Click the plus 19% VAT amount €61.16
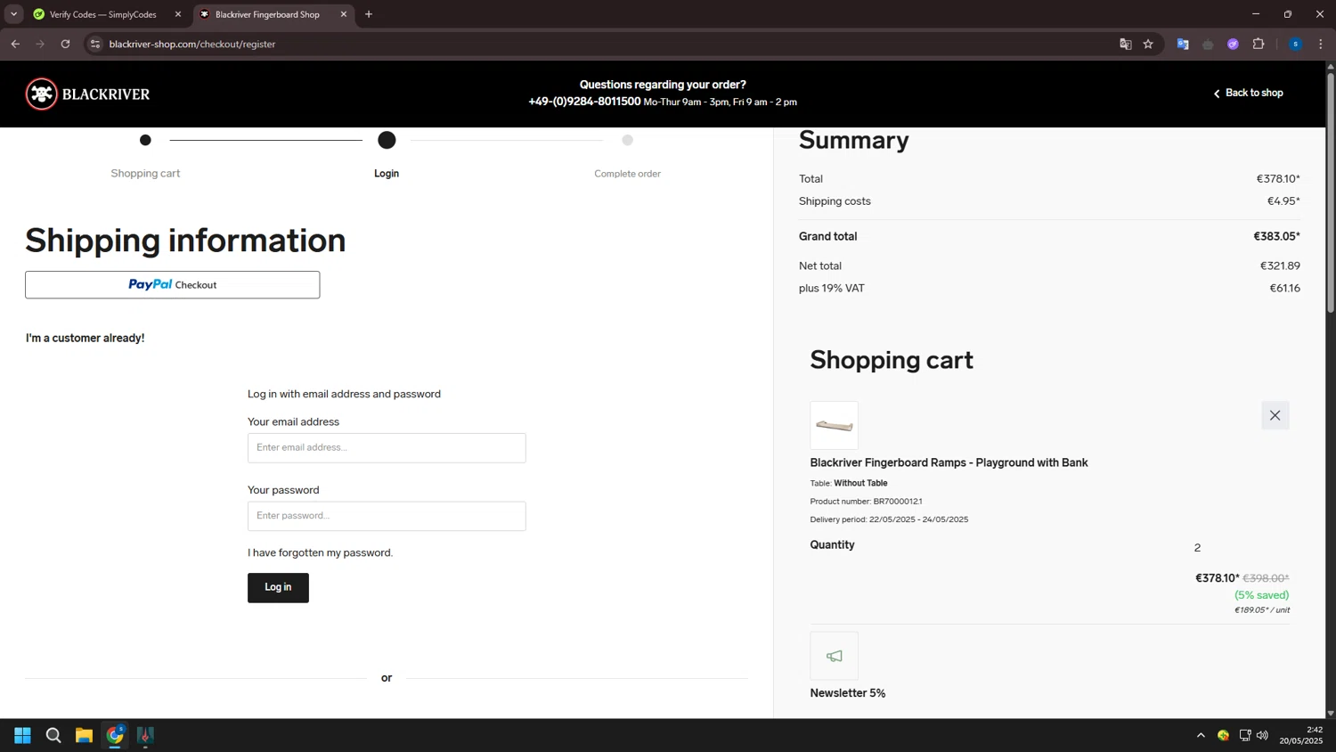Image resolution: width=1336 pixels, height=752 pixels. click(1284, 288)
